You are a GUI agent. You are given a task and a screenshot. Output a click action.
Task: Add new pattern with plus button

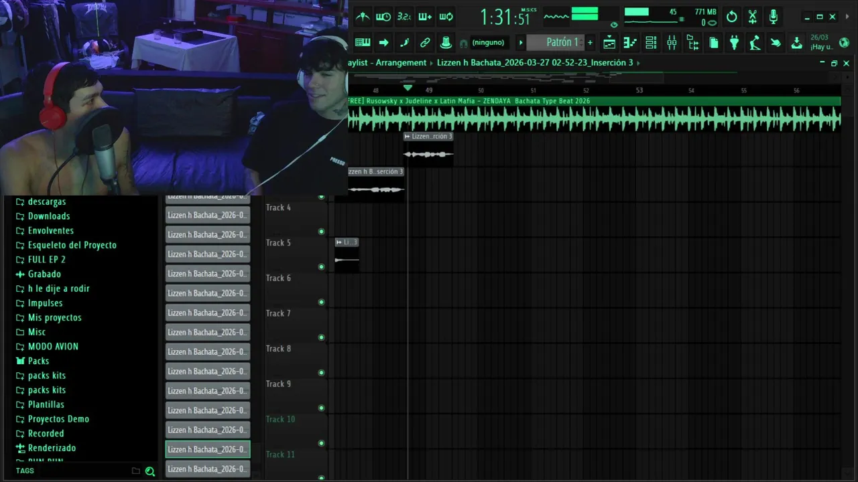click(x=590, y=43)
